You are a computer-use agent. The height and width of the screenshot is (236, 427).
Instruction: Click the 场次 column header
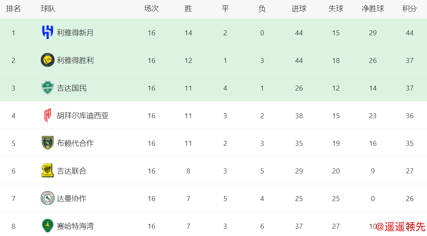click(x=151, y=9)
